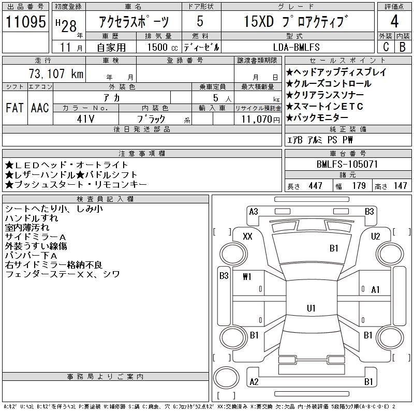Image resolution: width=414 pixels, height=414 pixels.
Task: Click the interior color ブラック
Action: 151,119
